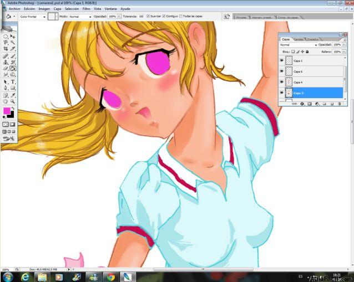Image resolution: width=354 pixels, height=282 pixels.
Task: Select the Healing Brush tool
Action: (6, 56)
